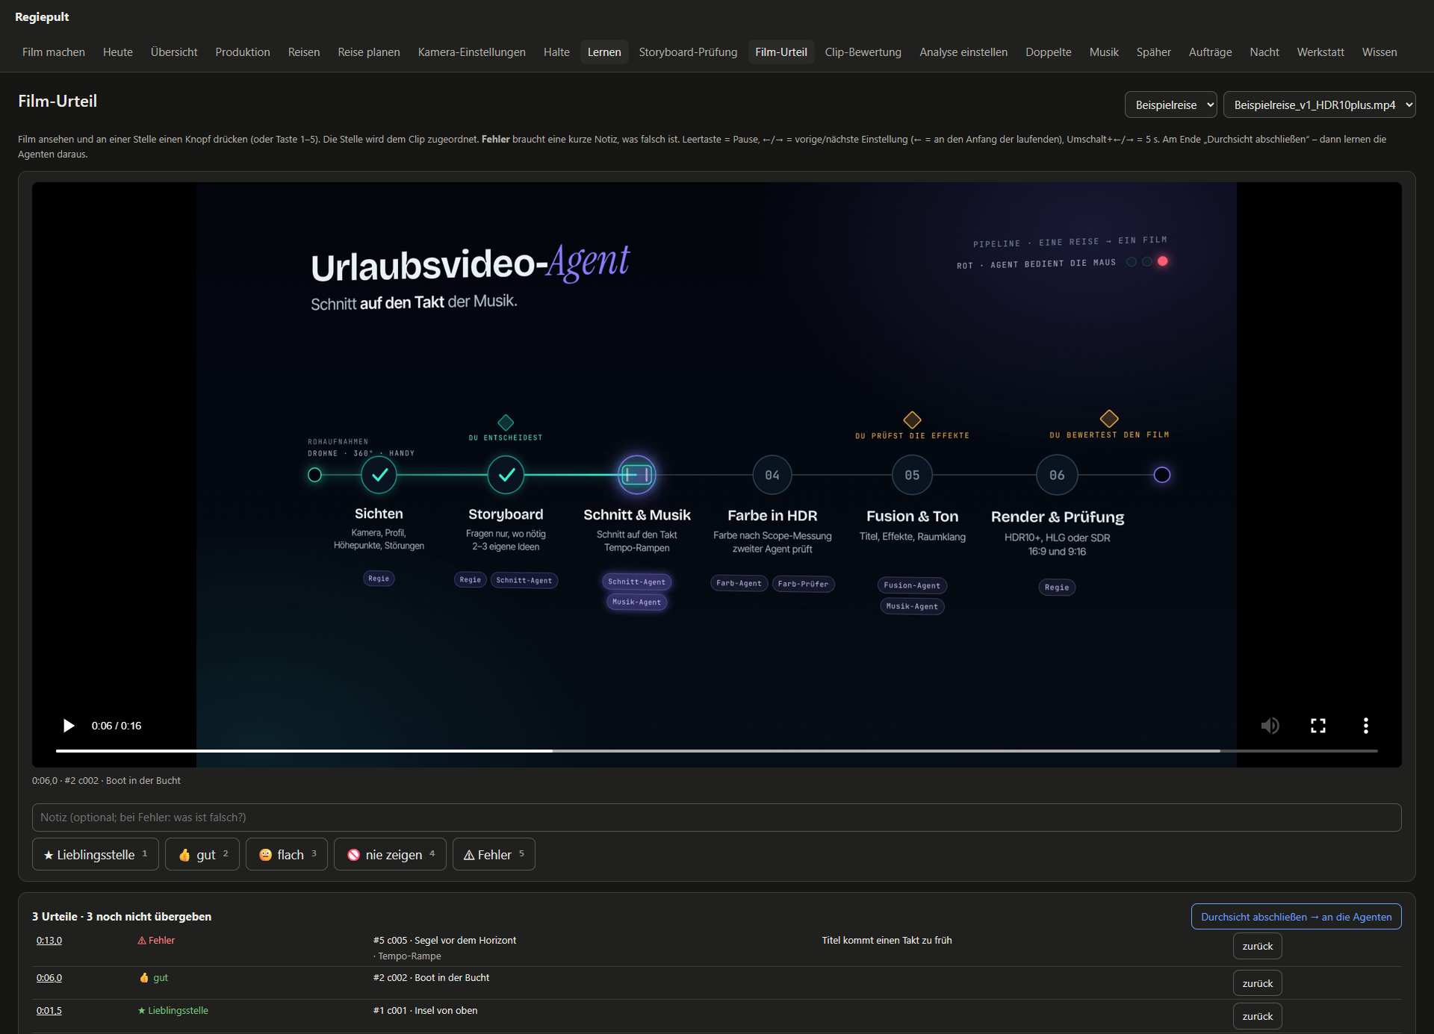Mute the video via the speaker icon
Viewport: 1434px width, 1034px height.
click(1270, 726)
